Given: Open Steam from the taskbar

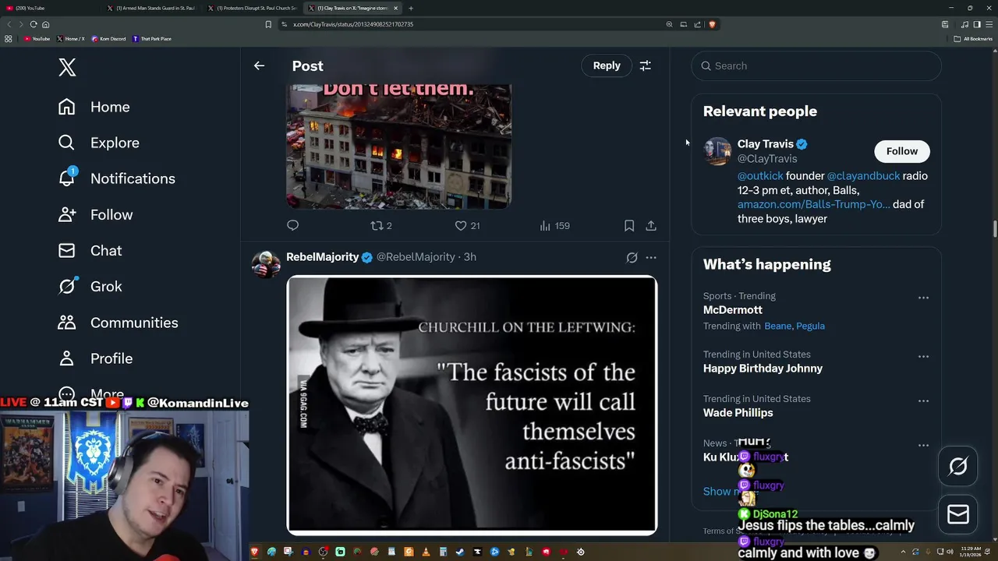Looking at the screenshot, I should point(460,552).
